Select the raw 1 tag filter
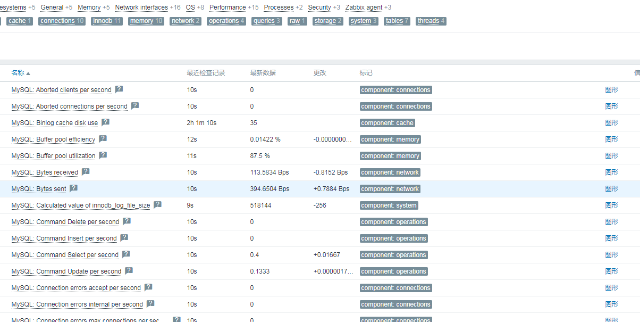This screenshot has width=640, height=322. (297, 21)
